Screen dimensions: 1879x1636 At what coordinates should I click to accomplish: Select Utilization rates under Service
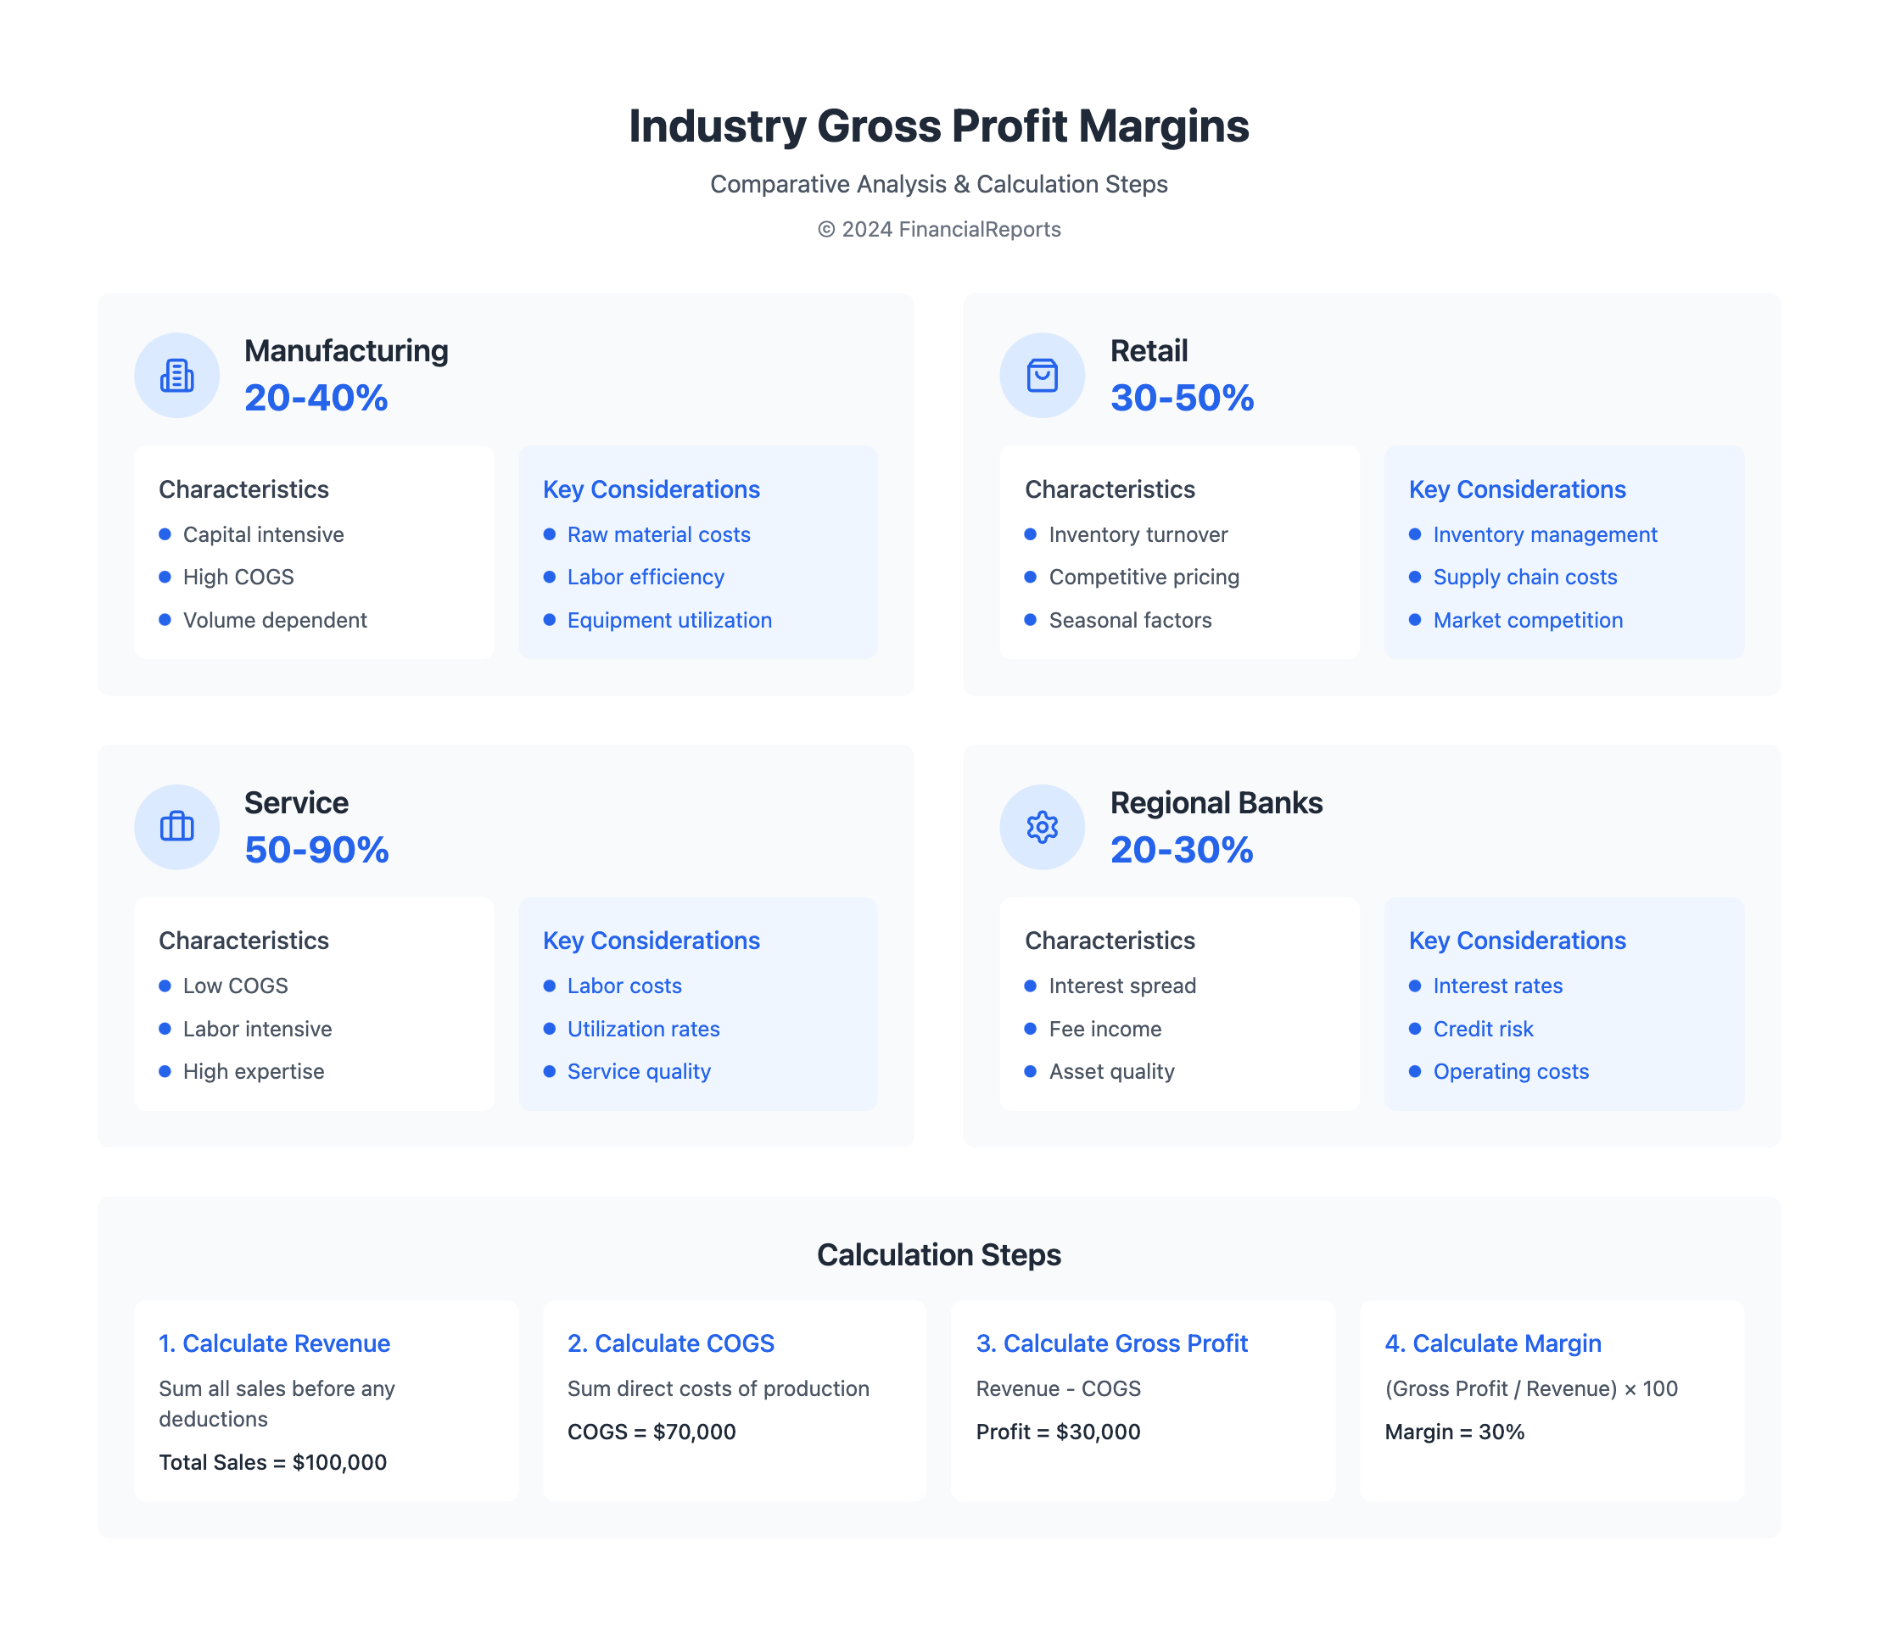tap(643, 1029)
